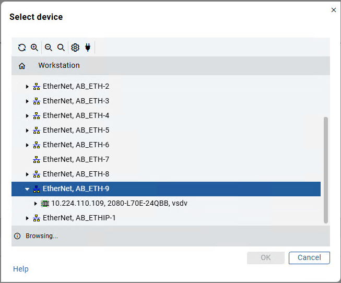Viewport: 341px width, 283px height.
Task: Click the plug connection icon
Action: [88, 48]
